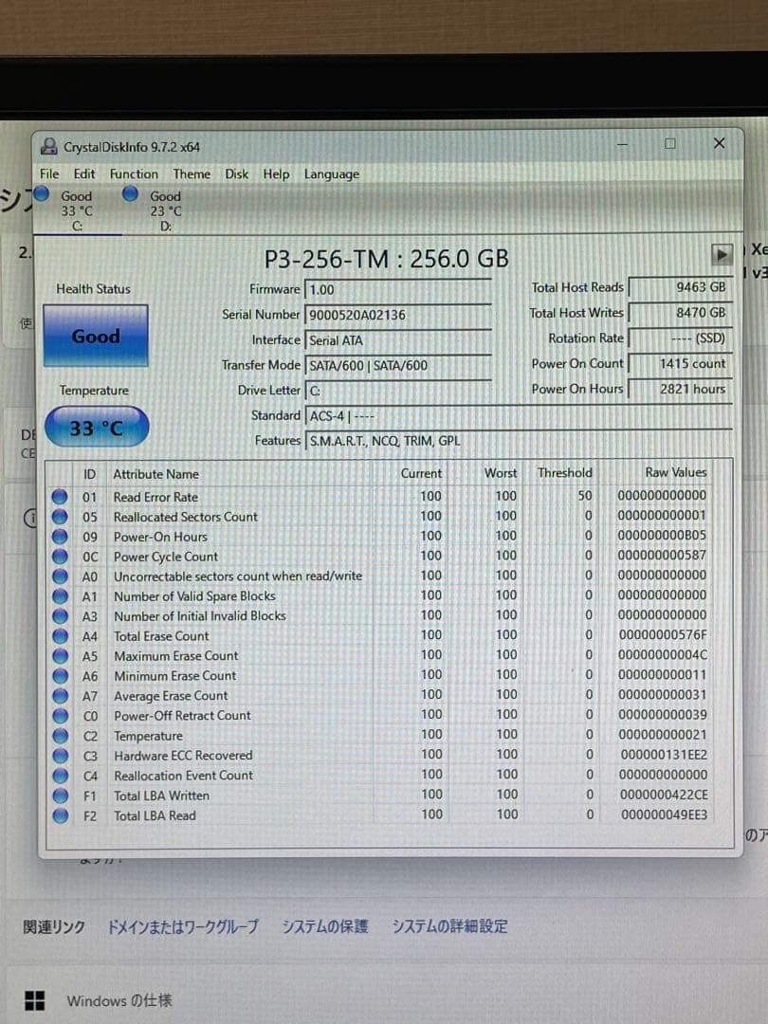The height and width of the screenshot is (1024, 768).
Task: Open the Edit menu
Action: click(83, 174)
